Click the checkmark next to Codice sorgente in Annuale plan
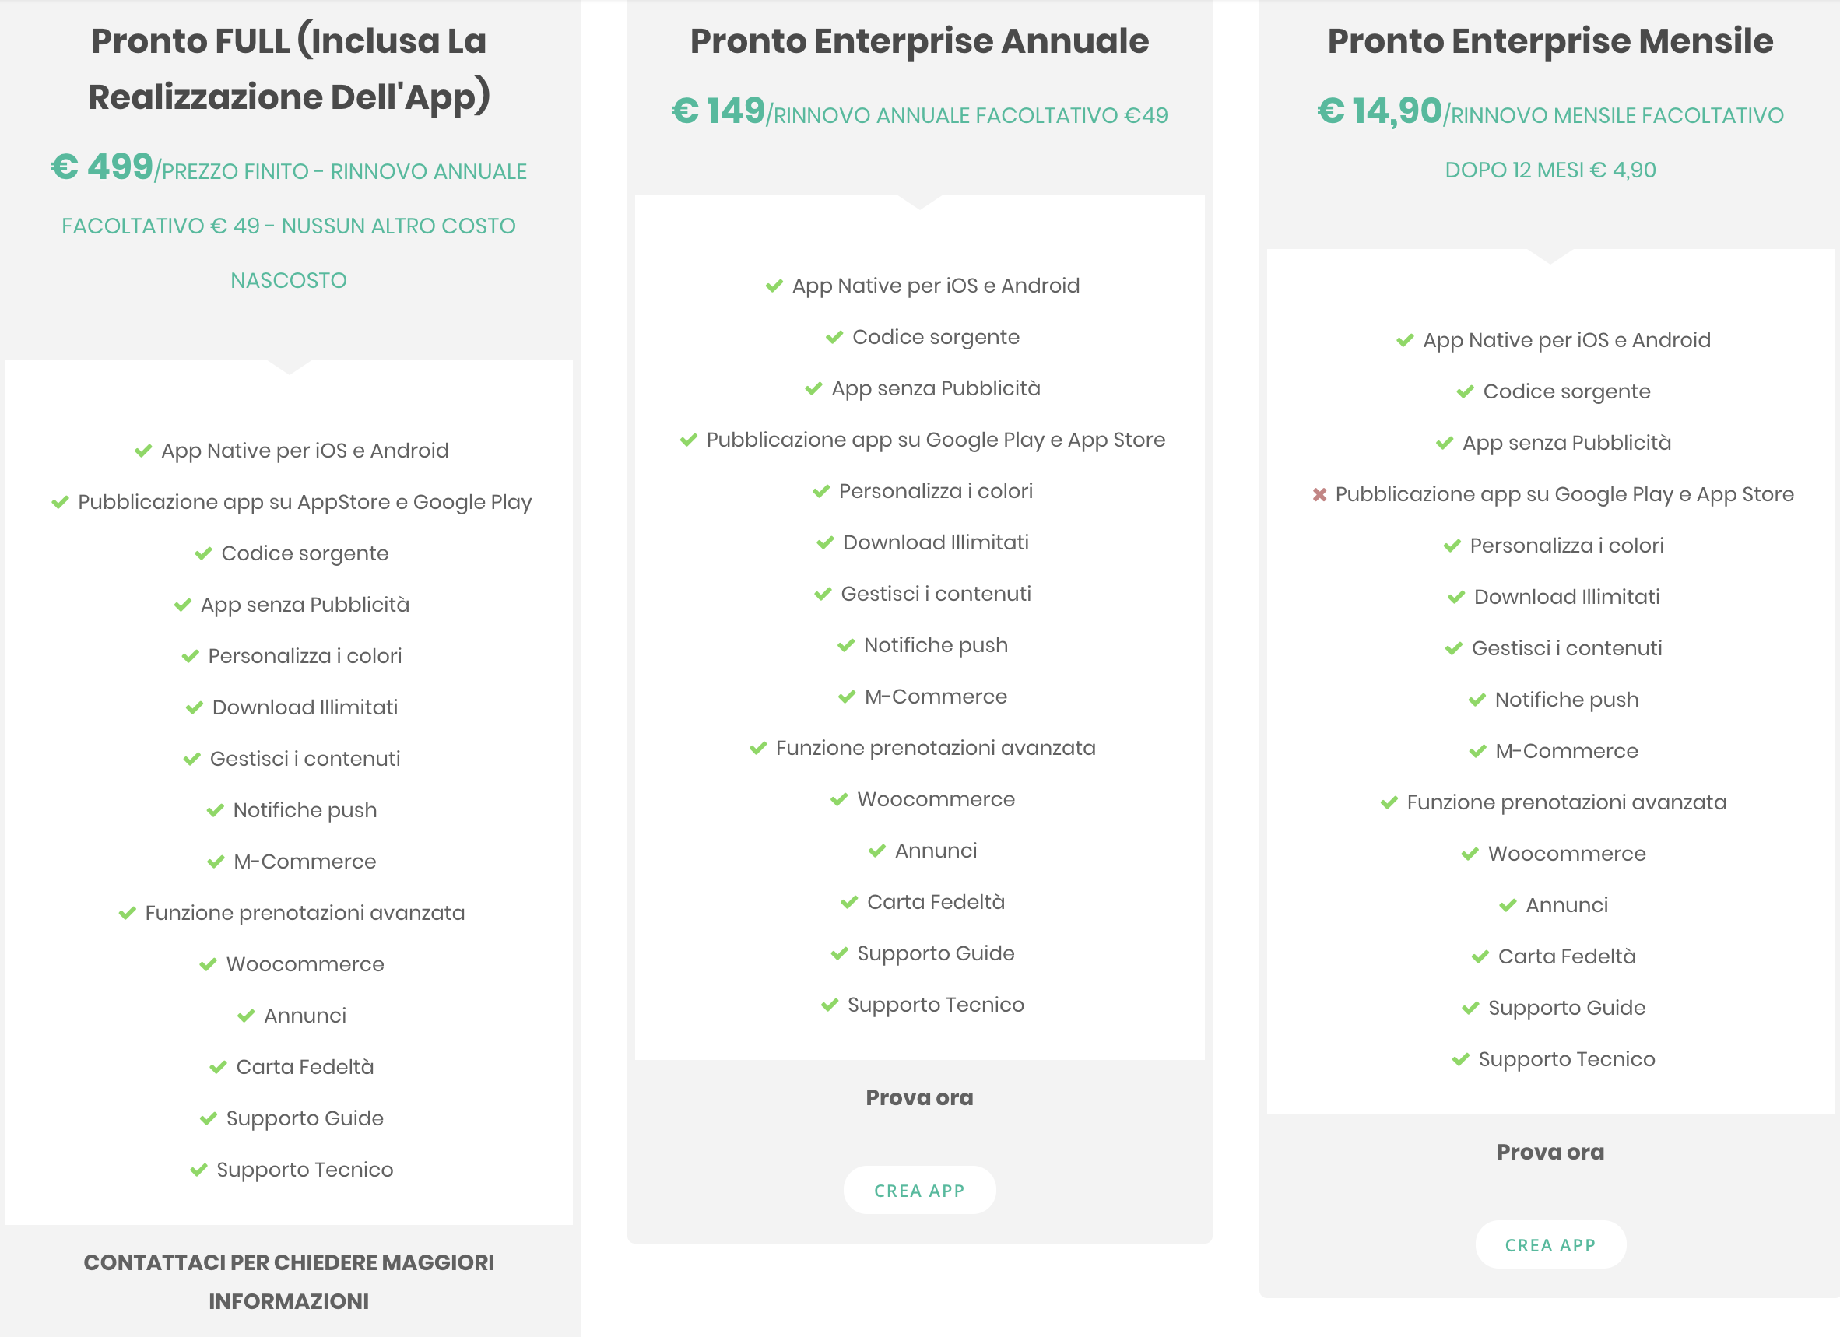 834,337
